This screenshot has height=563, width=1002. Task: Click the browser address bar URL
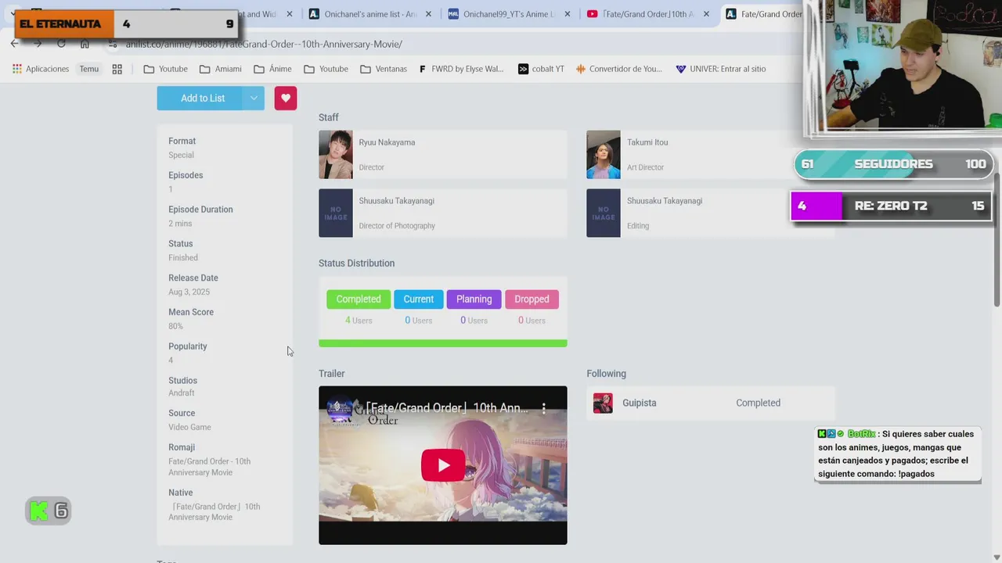point(264,44)
